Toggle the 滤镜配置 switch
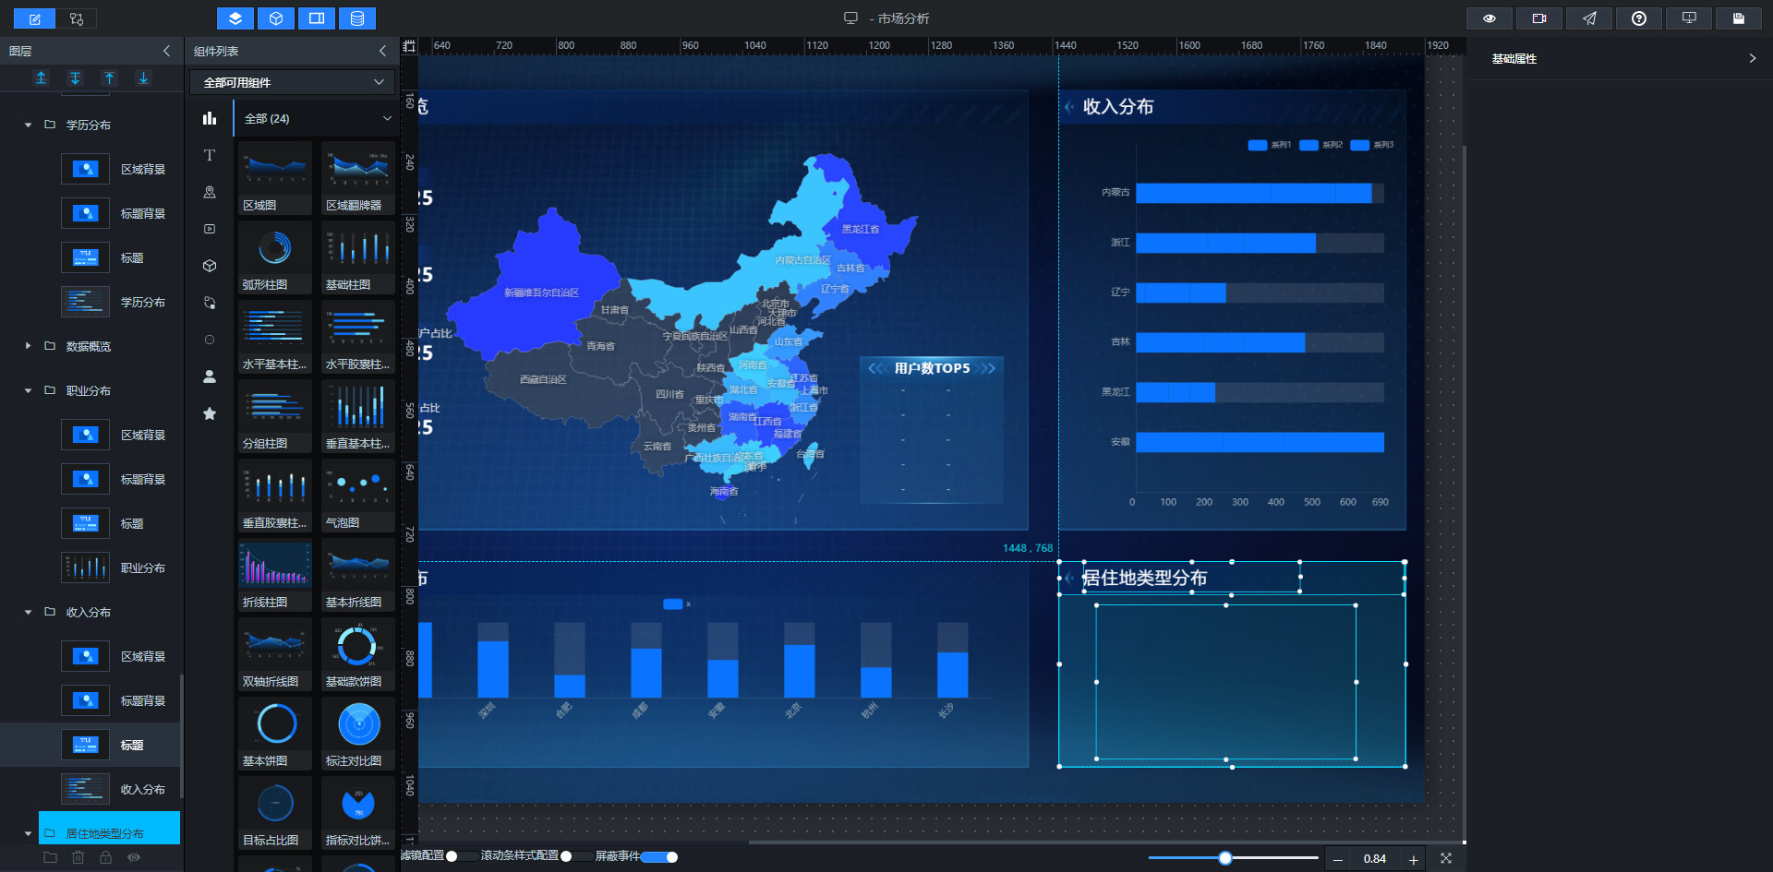This screenshot has height=872, width=1773. (x=462, y=856)
